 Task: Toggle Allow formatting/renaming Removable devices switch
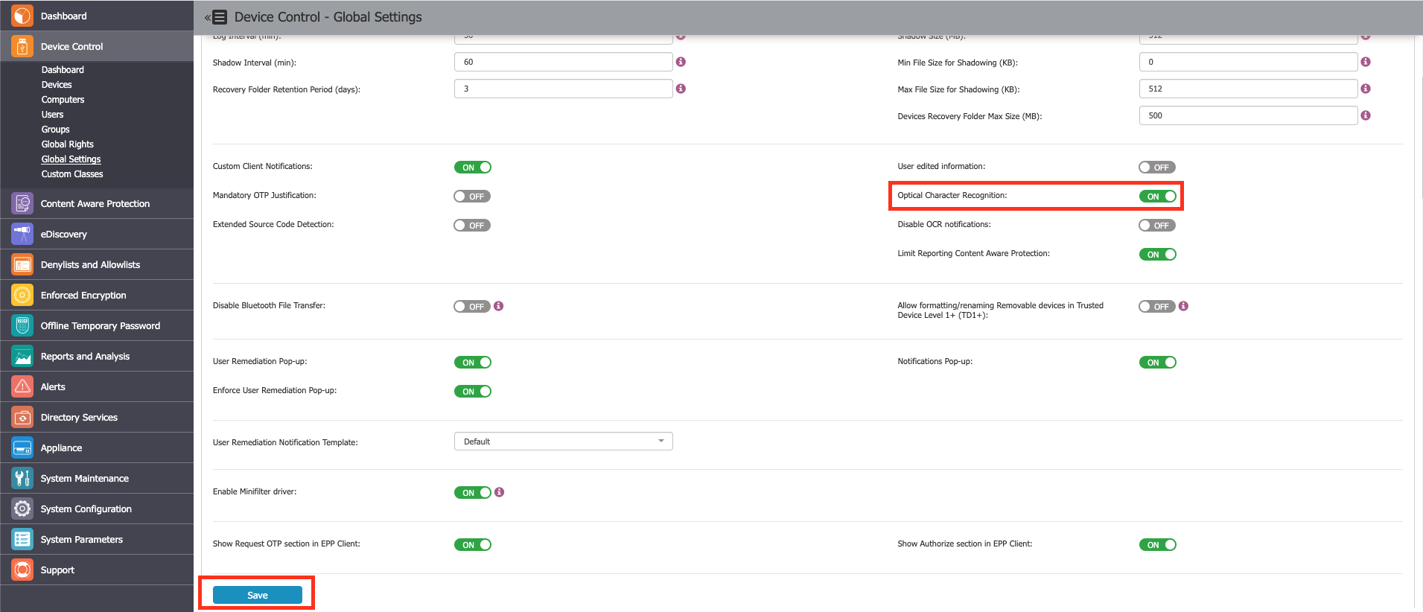pos(1157,307)
